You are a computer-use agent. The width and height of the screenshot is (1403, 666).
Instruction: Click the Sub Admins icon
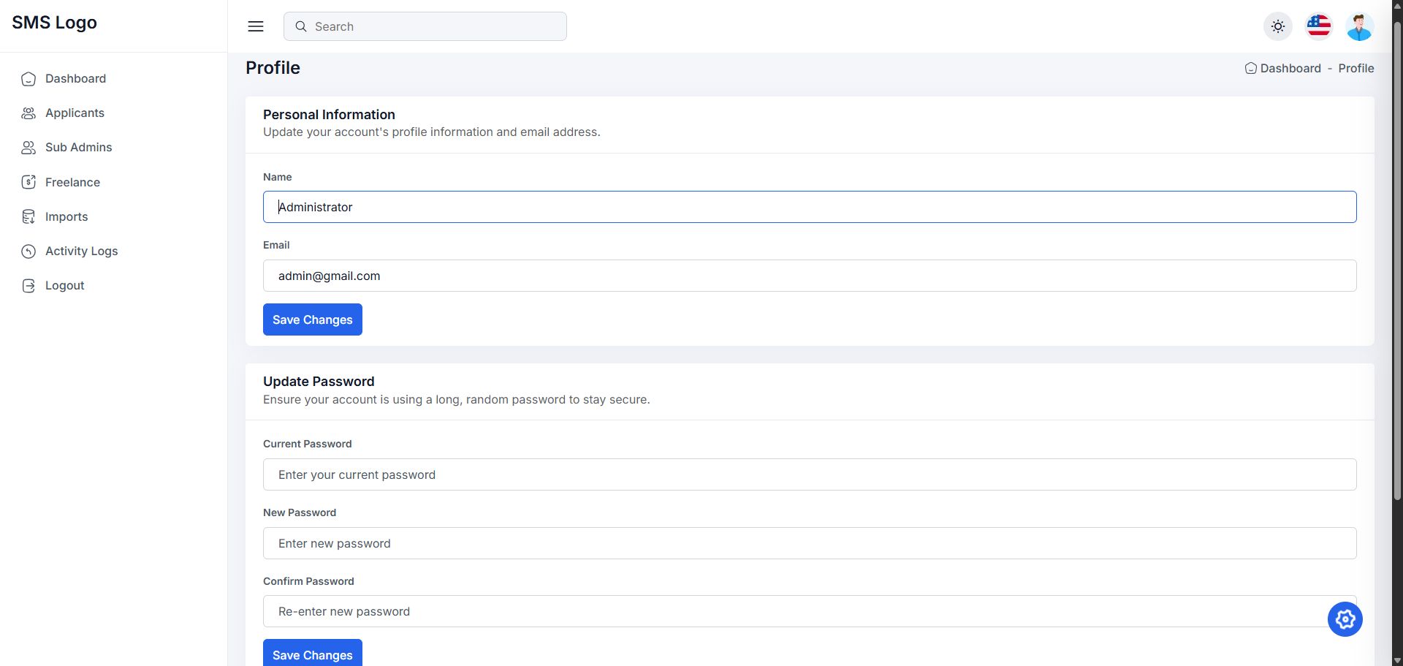28,148
